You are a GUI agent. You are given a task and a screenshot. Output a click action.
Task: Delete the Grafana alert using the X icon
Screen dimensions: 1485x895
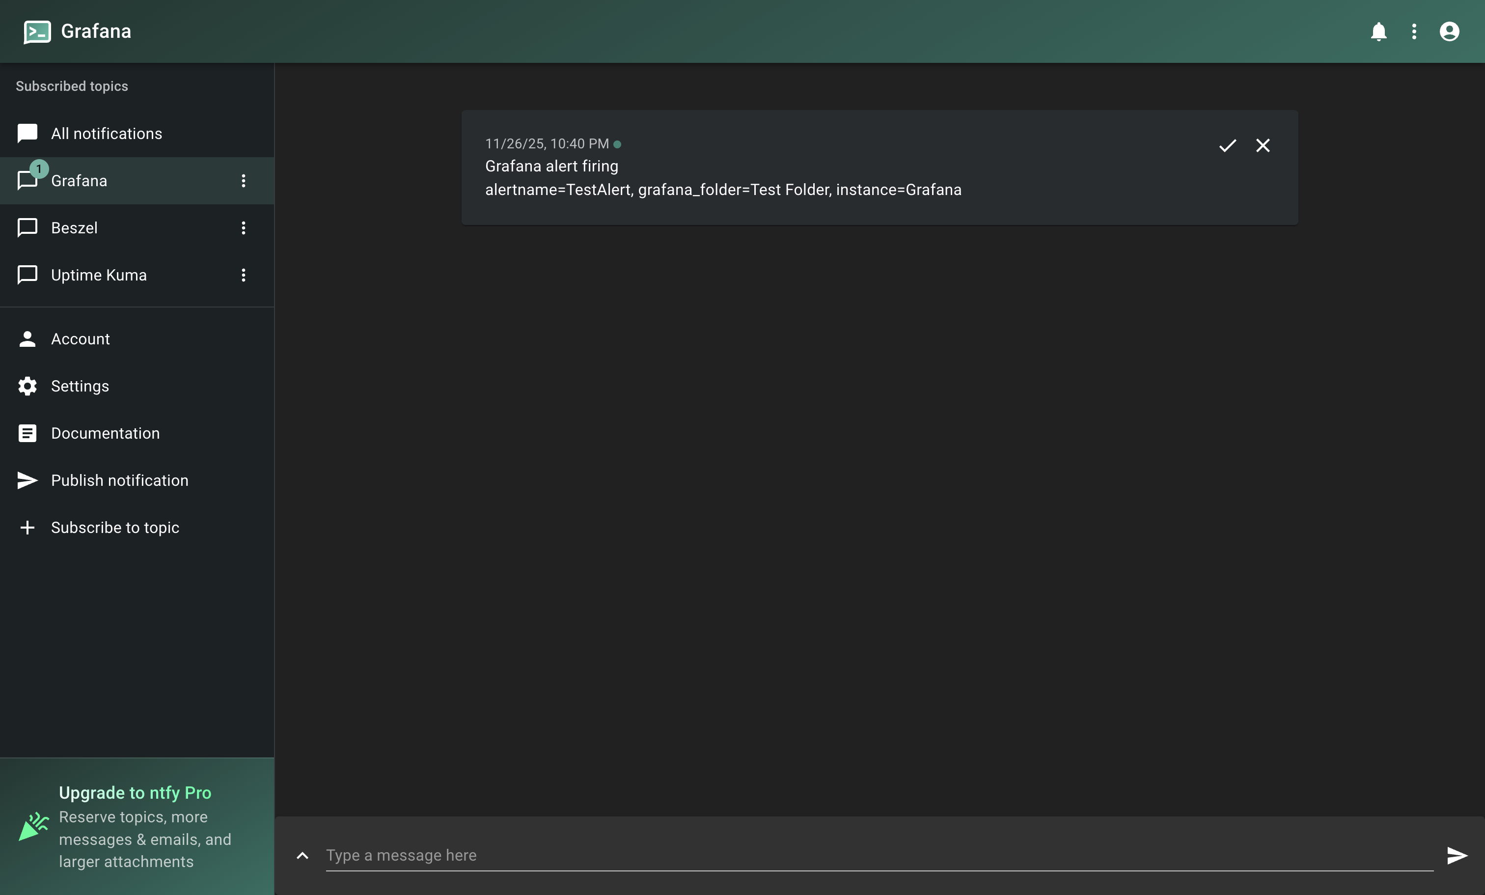coord(1263,145)
